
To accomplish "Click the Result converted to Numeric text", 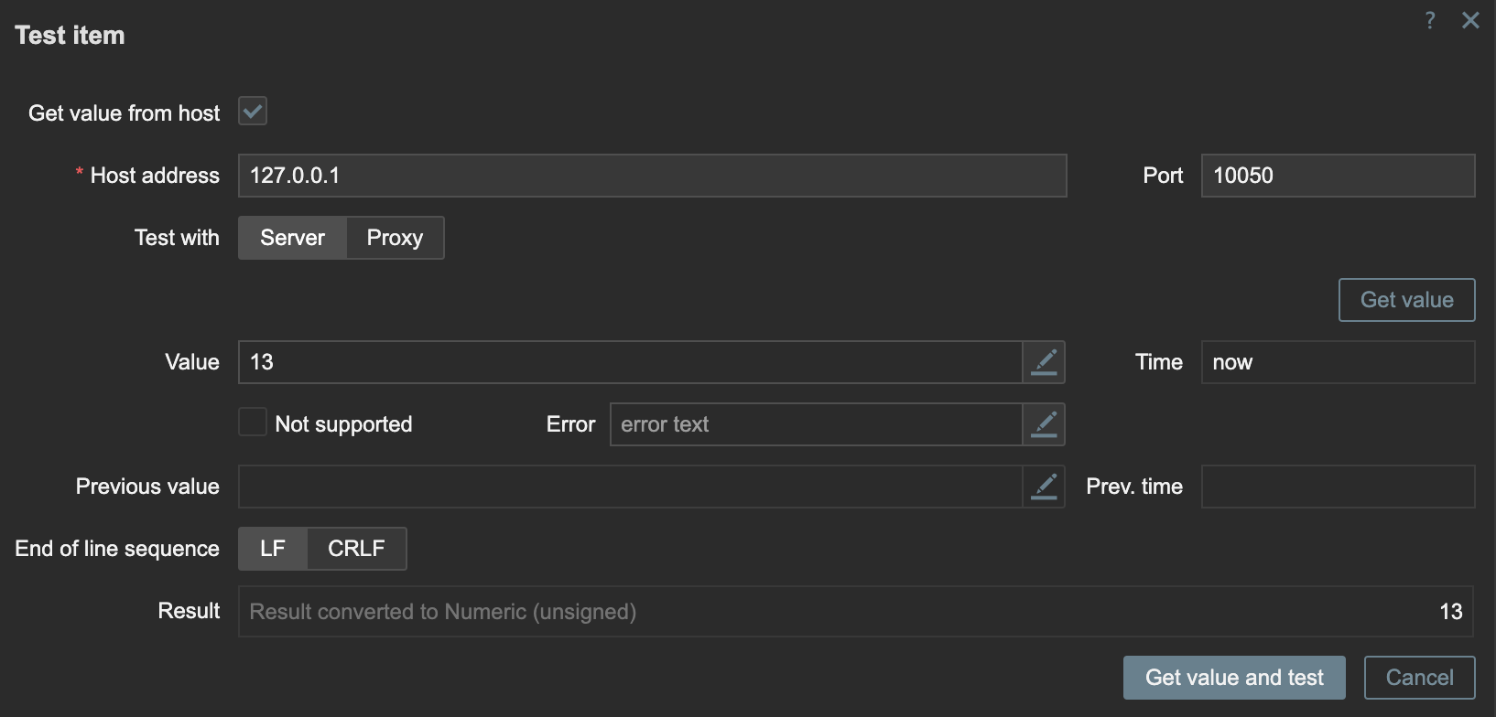I will pos(443,612).
